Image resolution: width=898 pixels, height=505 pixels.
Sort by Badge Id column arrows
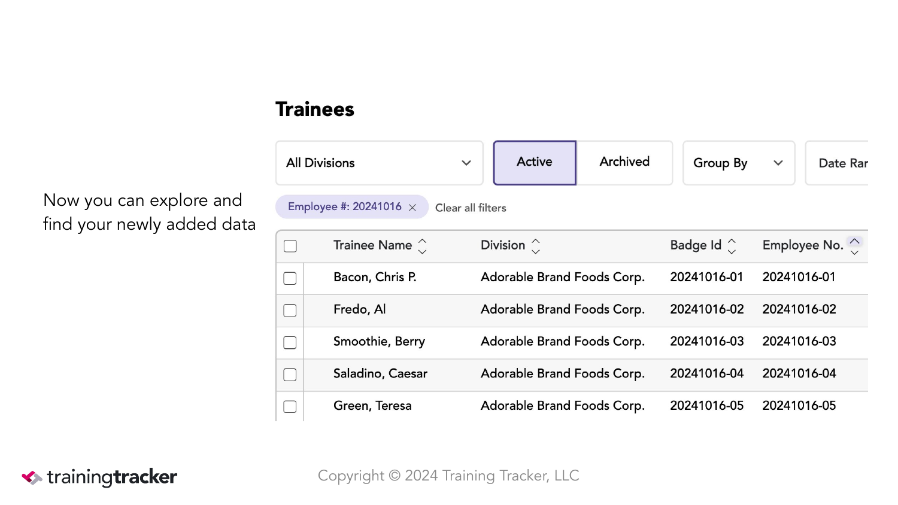click(732, 246)
